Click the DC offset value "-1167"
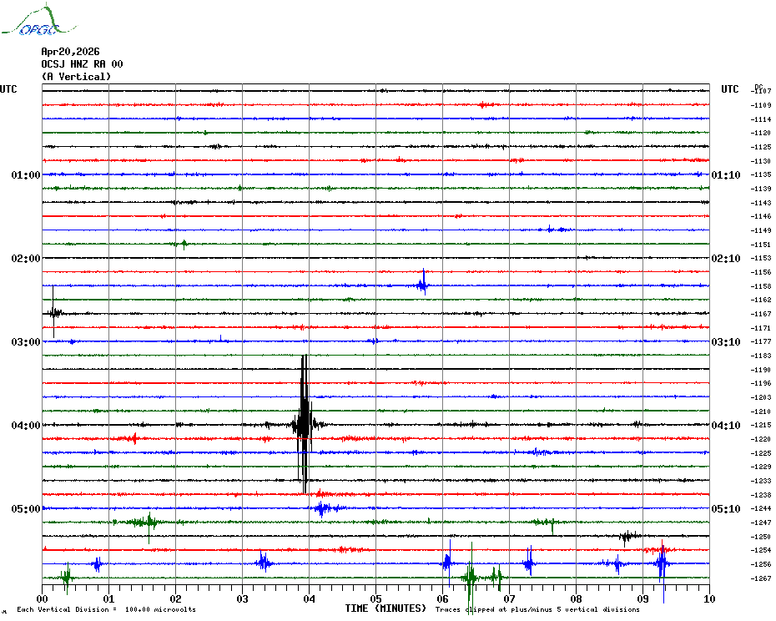The width and height of the screenshot is (776, 621). (761, 314)
